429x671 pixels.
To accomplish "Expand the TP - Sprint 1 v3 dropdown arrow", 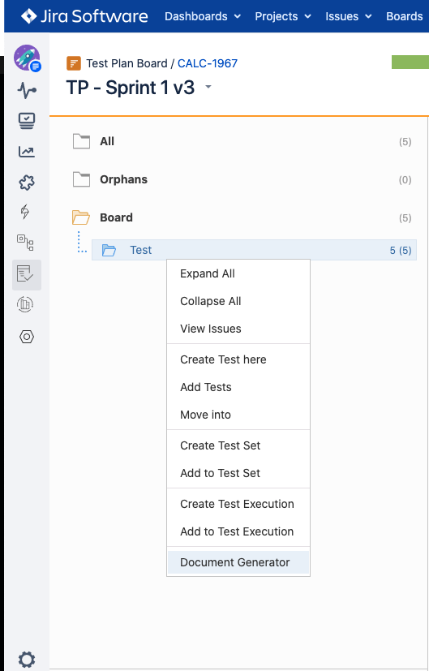I will point(208,87).
